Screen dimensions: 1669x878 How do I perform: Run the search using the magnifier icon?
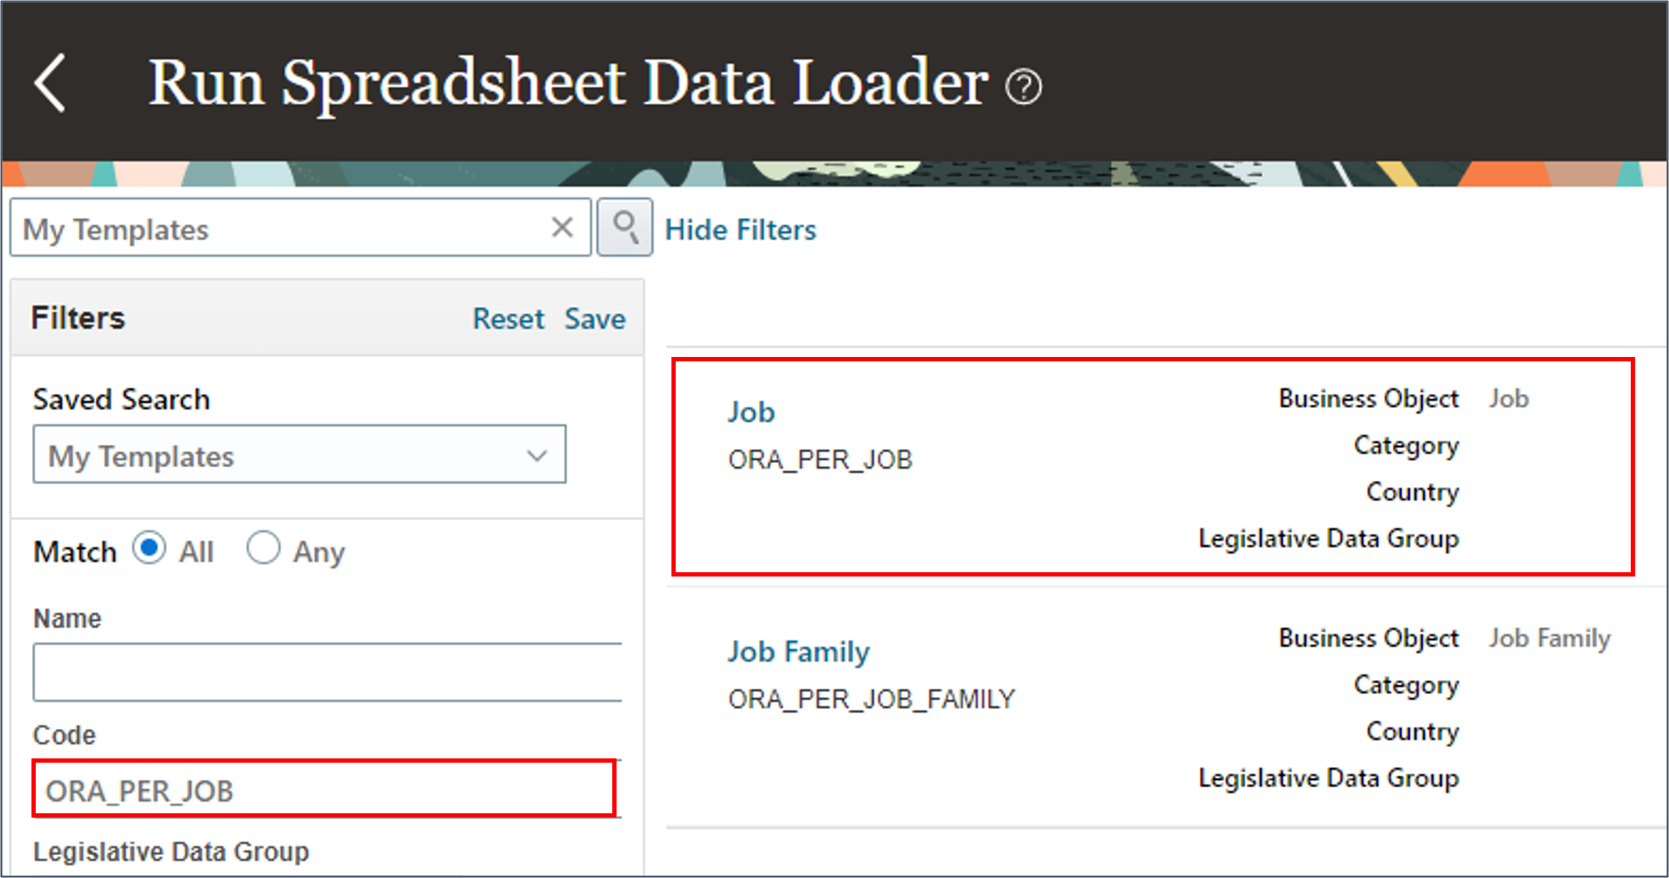pos(624,228)
